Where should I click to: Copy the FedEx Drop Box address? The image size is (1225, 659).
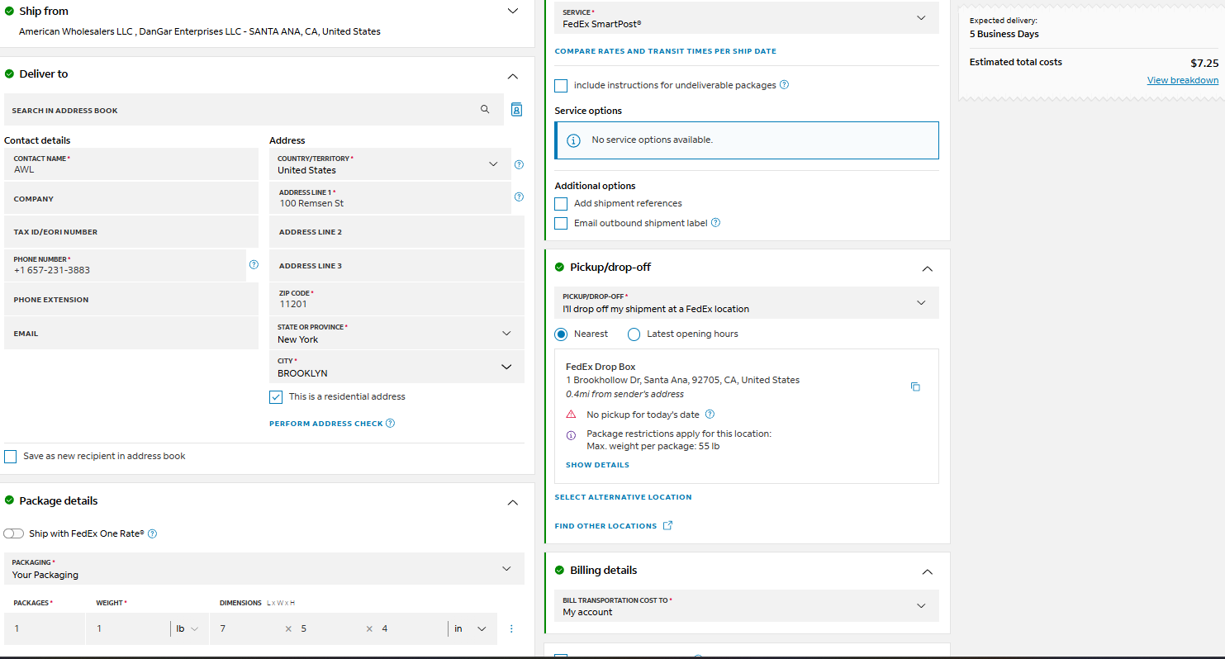(x=915, y=386)
